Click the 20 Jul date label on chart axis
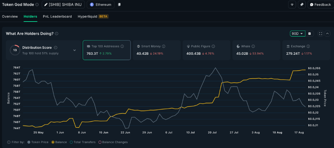Viewport: 334px width, 148px height. coord(212,132)
